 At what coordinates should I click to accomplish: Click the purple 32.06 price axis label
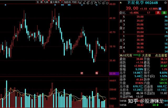114,73
